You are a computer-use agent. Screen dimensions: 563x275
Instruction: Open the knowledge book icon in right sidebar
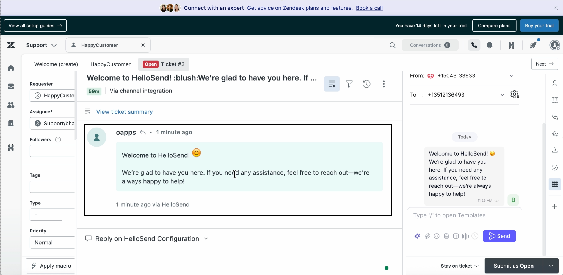click(x=555, y=100)
